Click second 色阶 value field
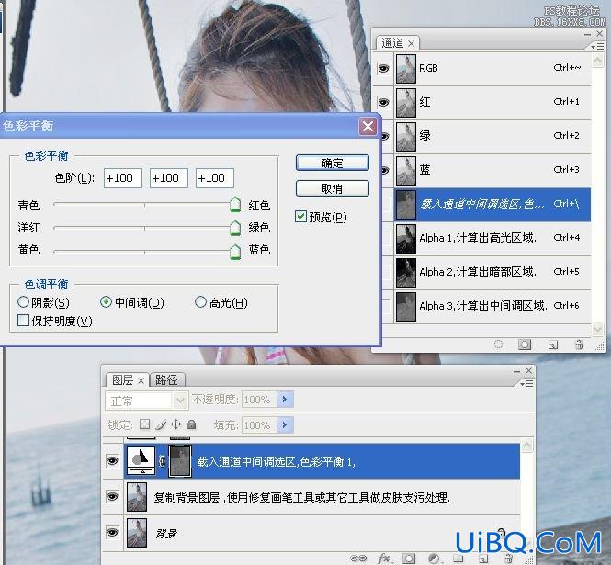This screenshot has width=611, height=565. 169,178
